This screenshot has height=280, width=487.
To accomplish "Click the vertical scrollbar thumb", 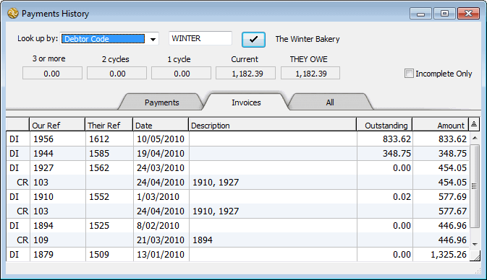I will pyautogui.click(x=474, y=186).
